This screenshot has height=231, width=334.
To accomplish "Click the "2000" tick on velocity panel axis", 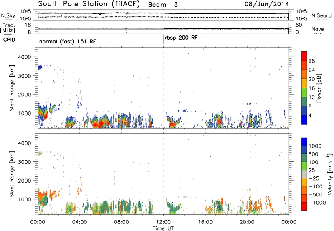I will [x=25, y=181].
